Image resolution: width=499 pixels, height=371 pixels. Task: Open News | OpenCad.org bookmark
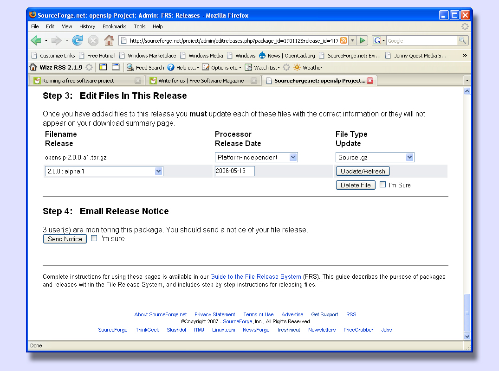point(287,56)
